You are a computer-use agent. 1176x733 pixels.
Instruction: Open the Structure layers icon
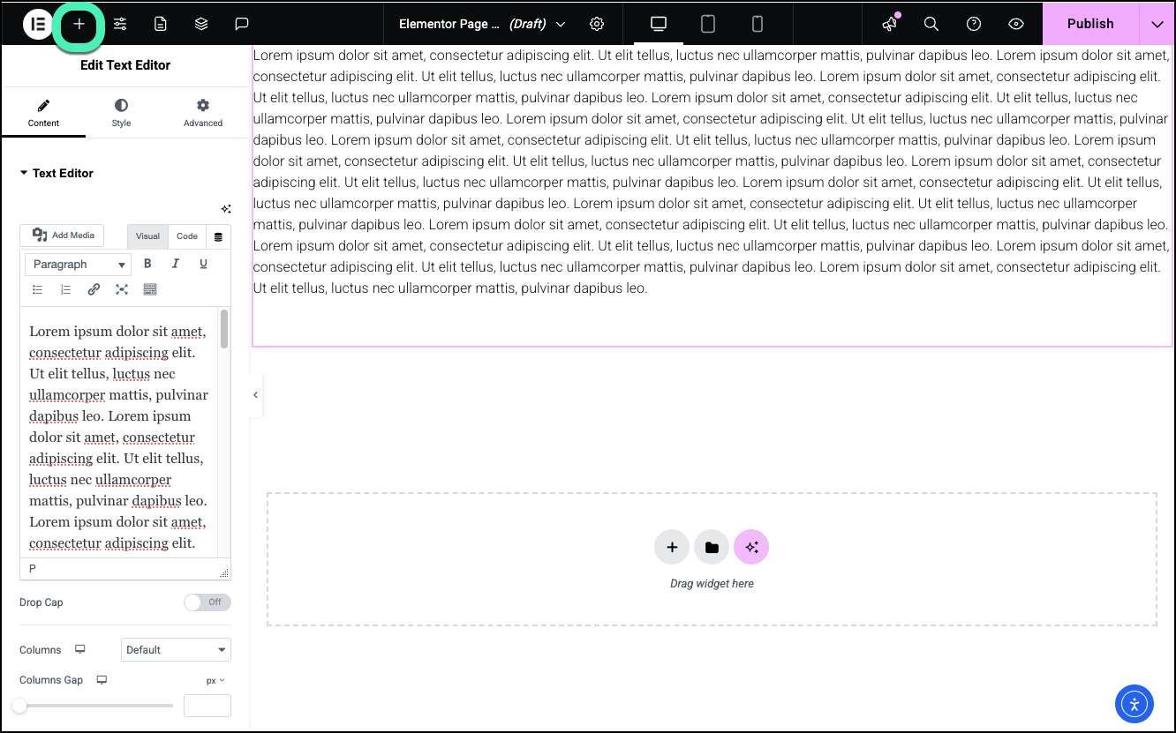coord(201,25)
